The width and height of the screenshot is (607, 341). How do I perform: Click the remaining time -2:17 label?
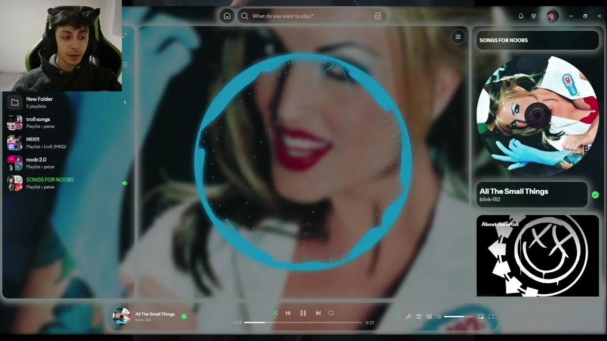coord(369,323)
